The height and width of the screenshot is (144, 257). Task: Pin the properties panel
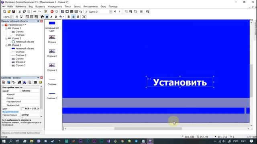click(x=38, y=78)
